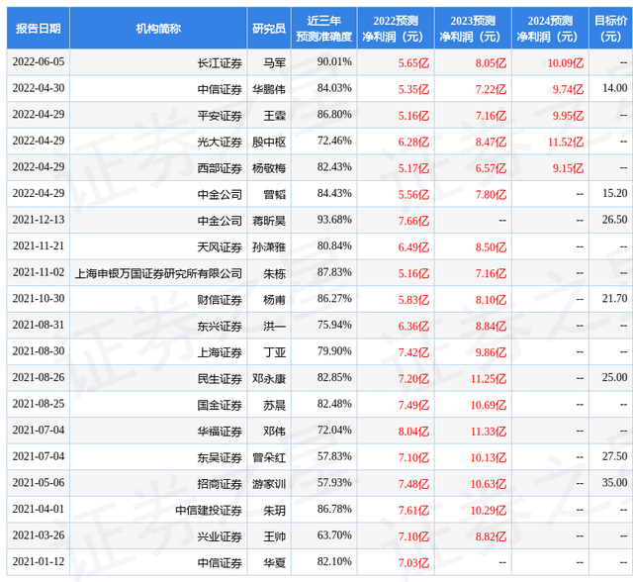
Task: Select 11.52亿 forecast value
Action: (x=565, y=143)
